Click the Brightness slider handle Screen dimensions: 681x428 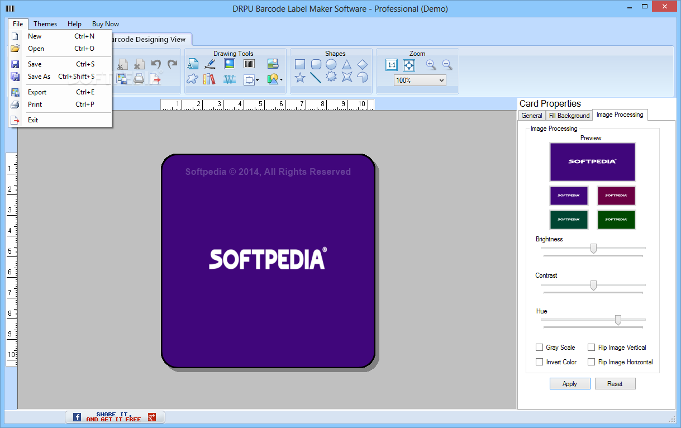(593, 249)
